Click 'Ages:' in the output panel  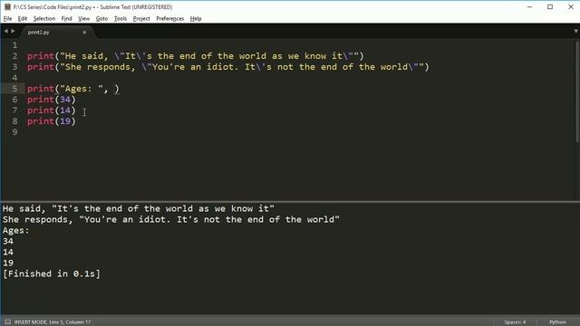[x=16, y=230]
